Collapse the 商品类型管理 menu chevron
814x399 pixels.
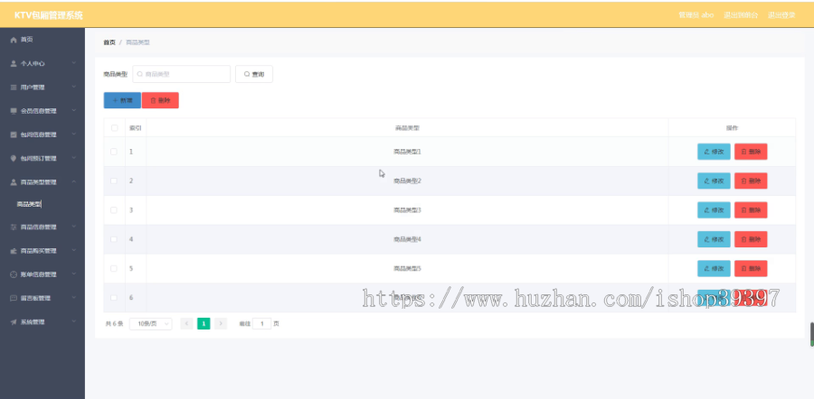[x=74, y=181]
